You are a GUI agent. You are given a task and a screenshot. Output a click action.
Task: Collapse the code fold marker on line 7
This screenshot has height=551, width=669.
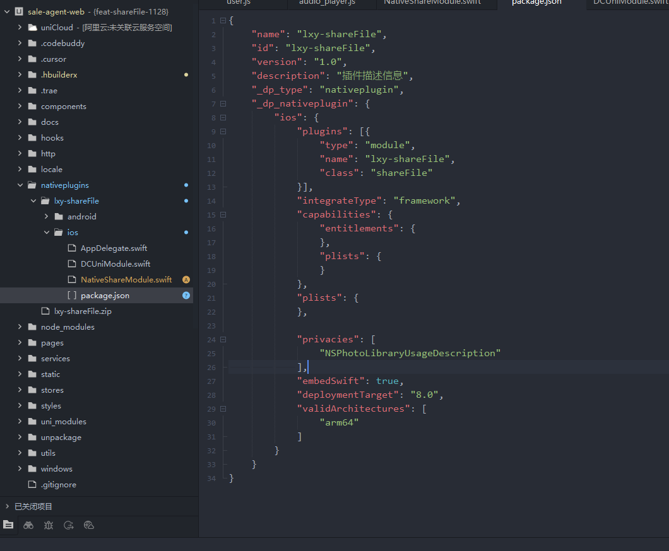(x=223, y=104)
